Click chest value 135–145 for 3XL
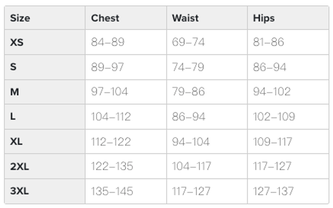The image size is (333, 208). click(x=112, y=191)
